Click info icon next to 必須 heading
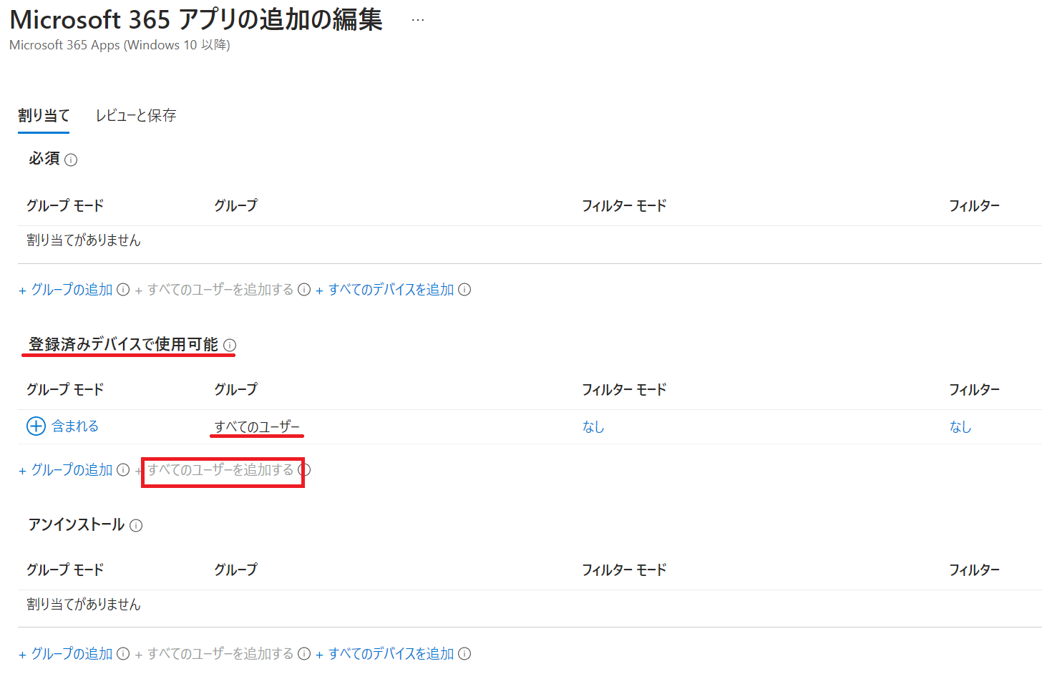 [71, 160]
